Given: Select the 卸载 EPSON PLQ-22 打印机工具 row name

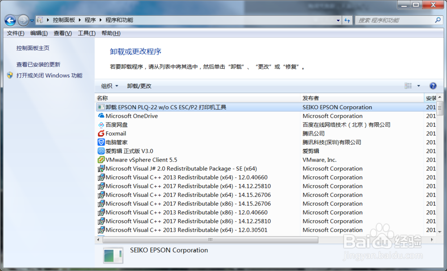Looking at the screenshot, I should pyautogui.click(x=166, y=107).
